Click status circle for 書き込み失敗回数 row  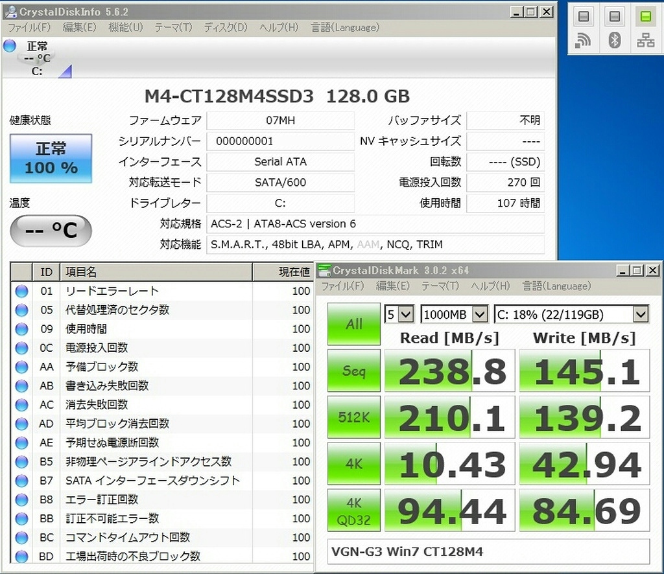click(x=21, y=385)
